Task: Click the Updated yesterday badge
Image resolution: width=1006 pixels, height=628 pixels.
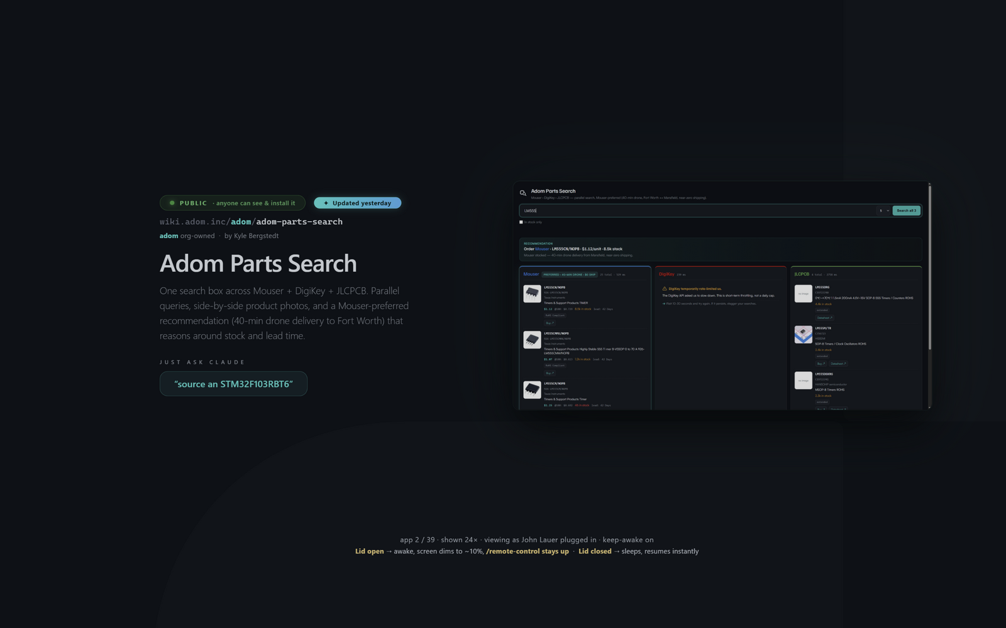Action: (x=358, y=203)
